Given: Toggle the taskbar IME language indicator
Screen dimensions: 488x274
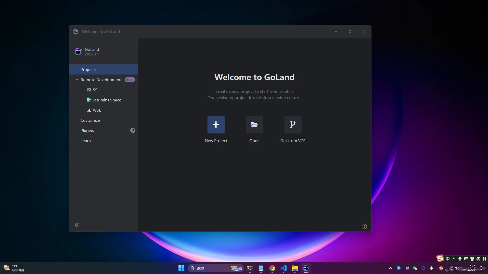Looking at the screenshot, I should pyautogui.click(x=432, y=268).
